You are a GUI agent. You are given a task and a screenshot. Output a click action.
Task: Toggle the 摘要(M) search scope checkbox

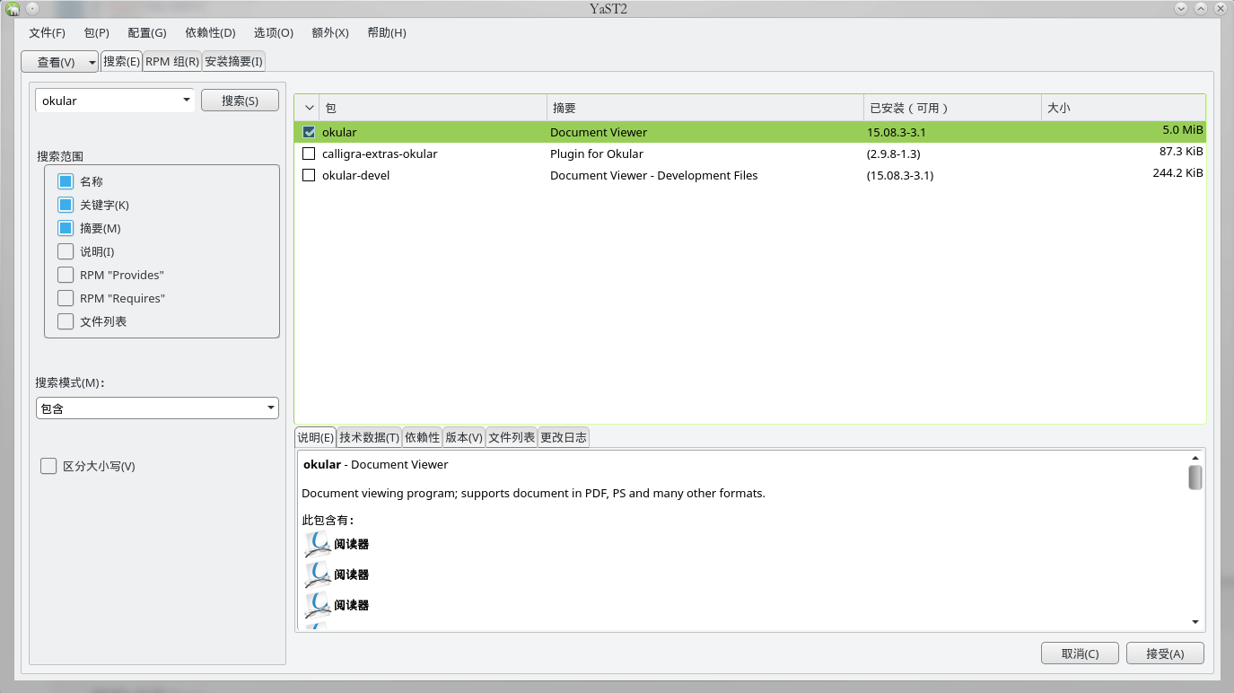point(66,228)
